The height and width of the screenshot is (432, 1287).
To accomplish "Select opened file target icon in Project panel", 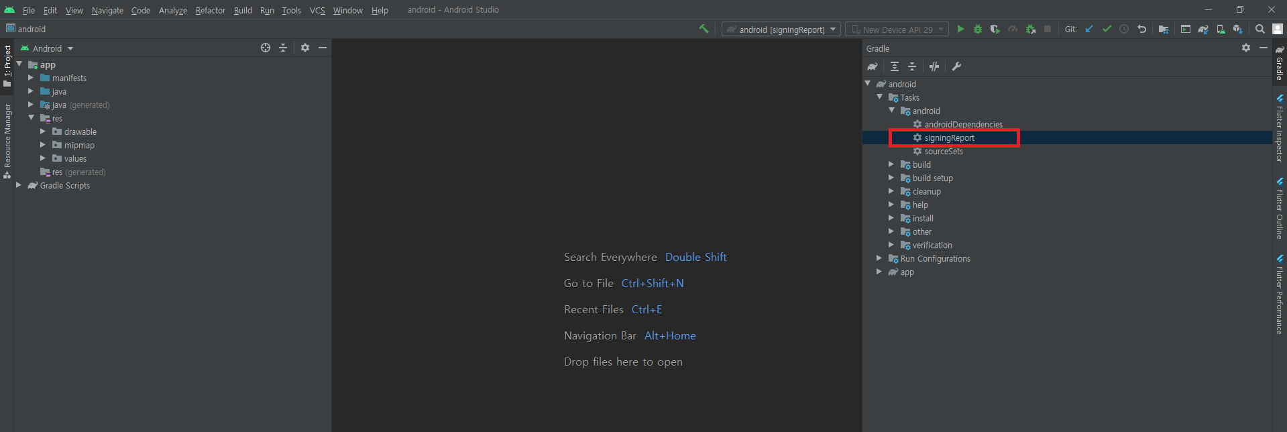I will coord(266,48).
